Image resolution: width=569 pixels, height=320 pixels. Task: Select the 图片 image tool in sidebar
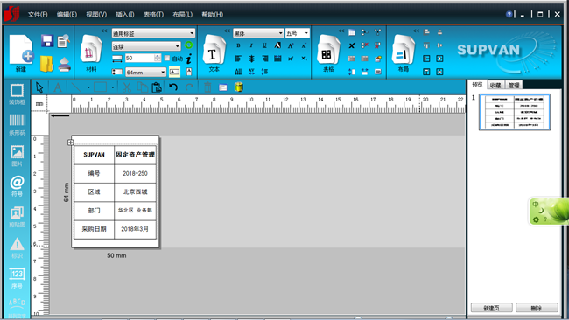coord(17,156)
